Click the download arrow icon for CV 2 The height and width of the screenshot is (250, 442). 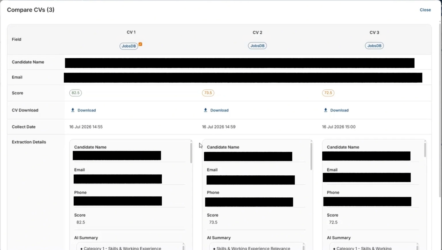[205, 110]
